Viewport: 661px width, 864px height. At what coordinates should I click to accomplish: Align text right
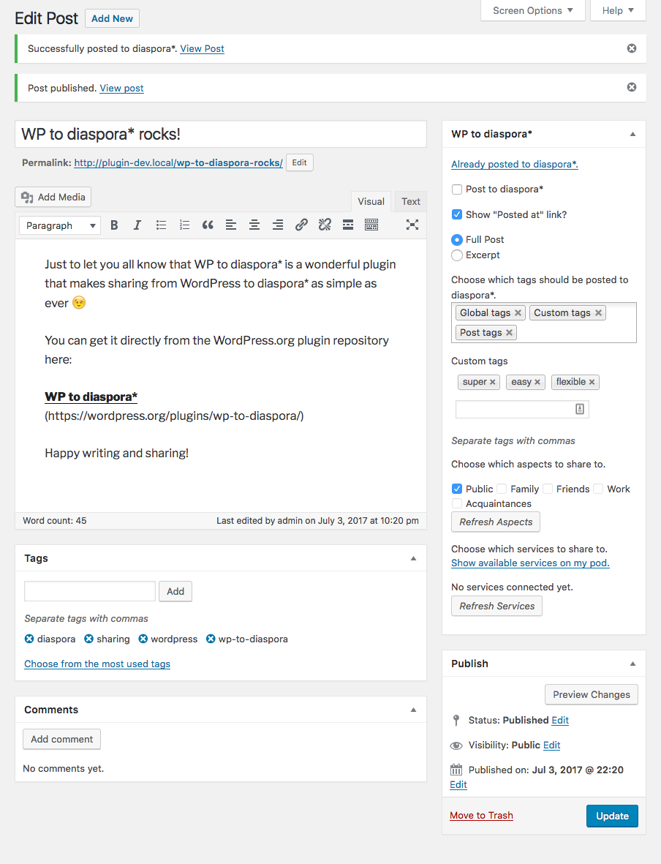pos(278,225)
